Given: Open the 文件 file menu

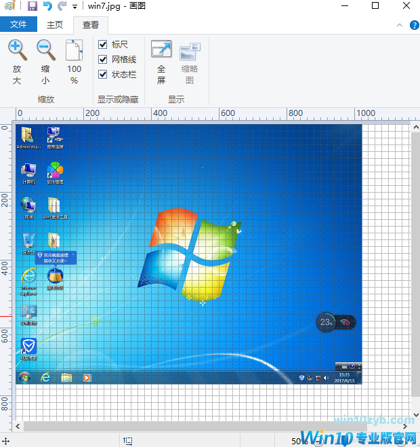Looking at the screenshot, I should pos(18,25).
